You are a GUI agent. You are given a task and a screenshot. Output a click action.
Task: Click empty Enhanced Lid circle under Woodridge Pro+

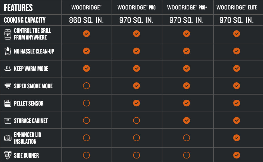click(x=187, y=138)
